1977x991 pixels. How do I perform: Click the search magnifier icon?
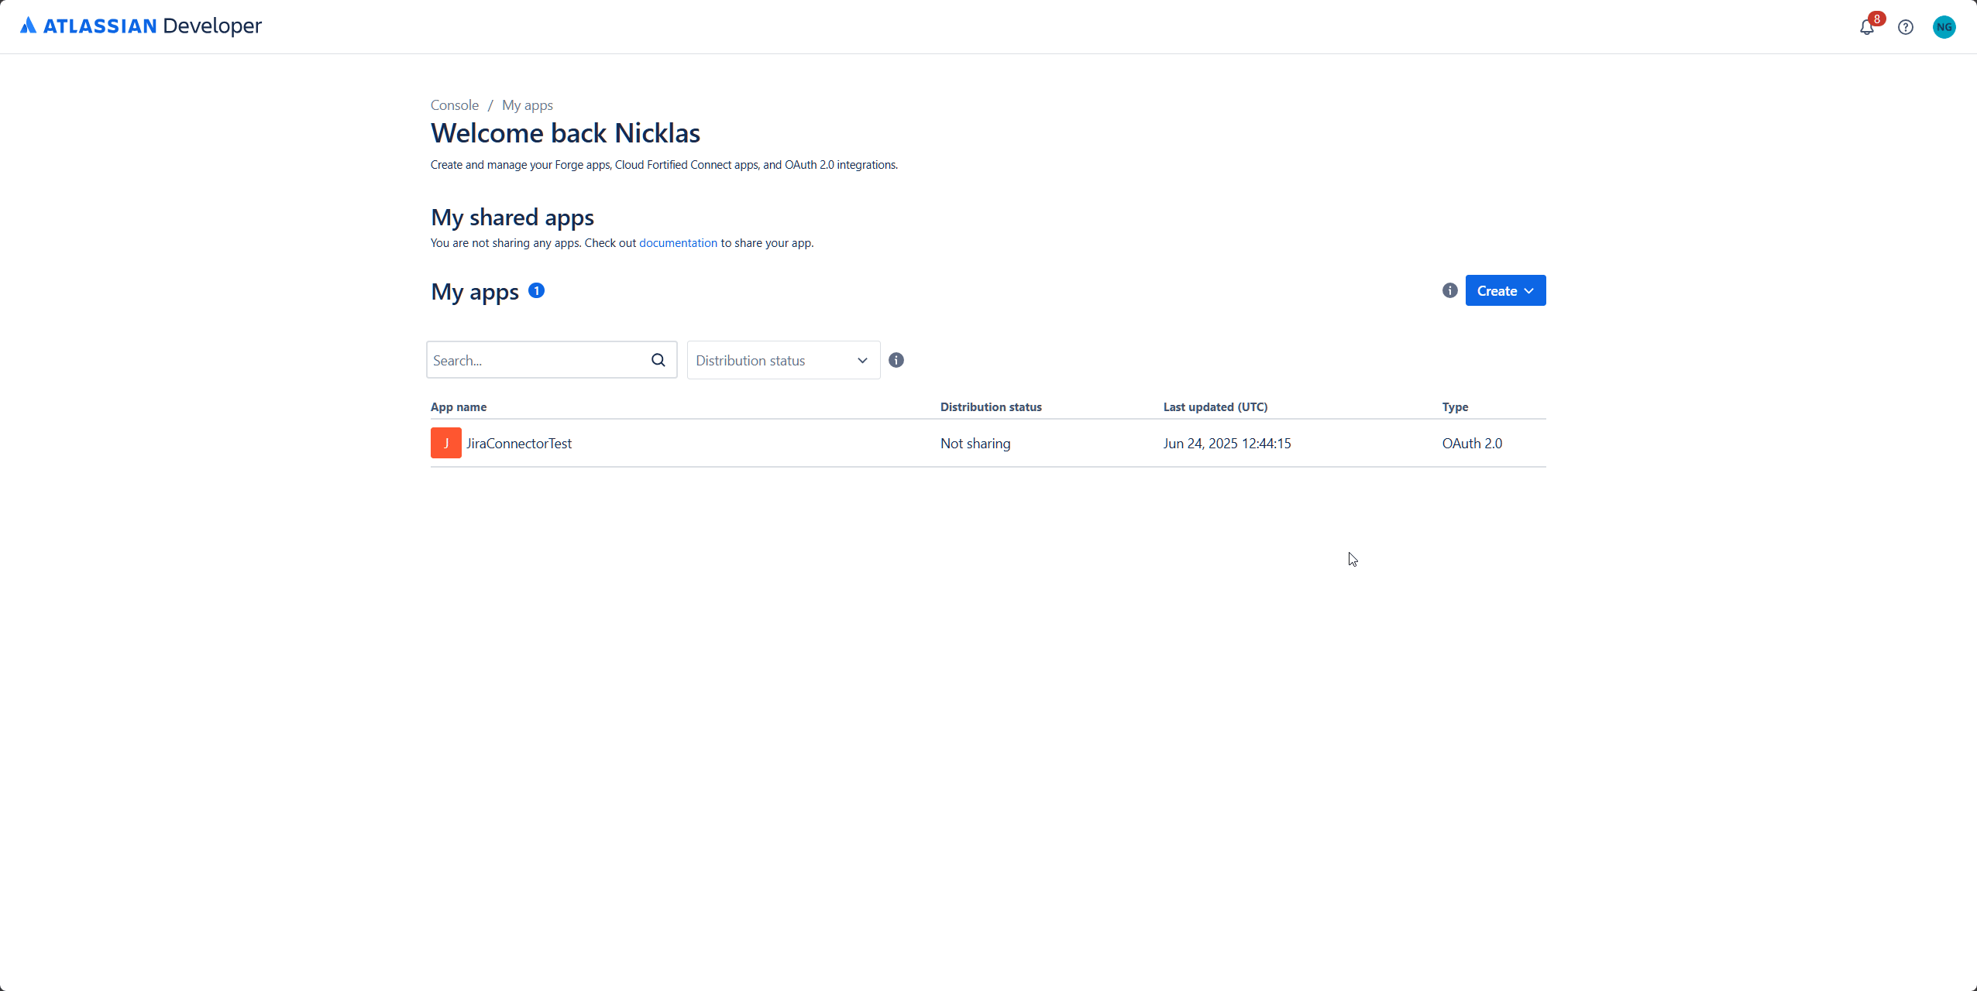pos(658,360)
